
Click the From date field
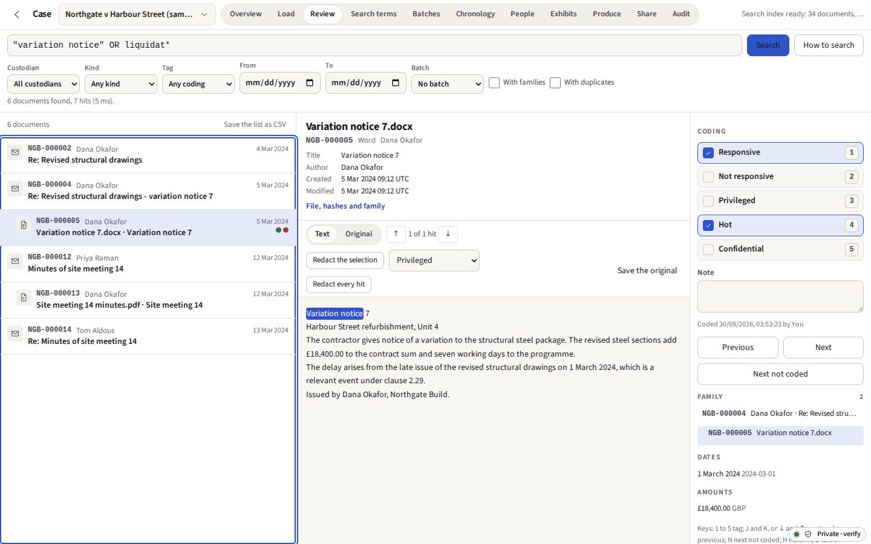[280, 83]
